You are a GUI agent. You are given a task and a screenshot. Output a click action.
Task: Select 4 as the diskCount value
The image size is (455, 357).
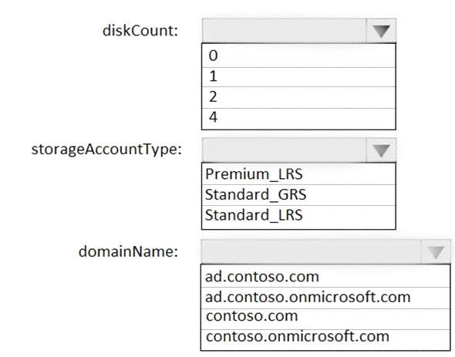point(298,119)
